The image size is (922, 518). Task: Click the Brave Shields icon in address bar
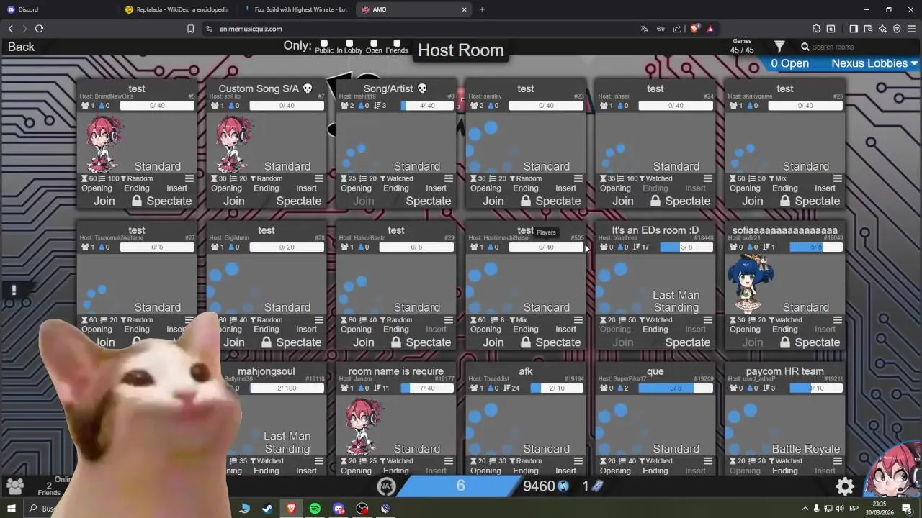694,29
